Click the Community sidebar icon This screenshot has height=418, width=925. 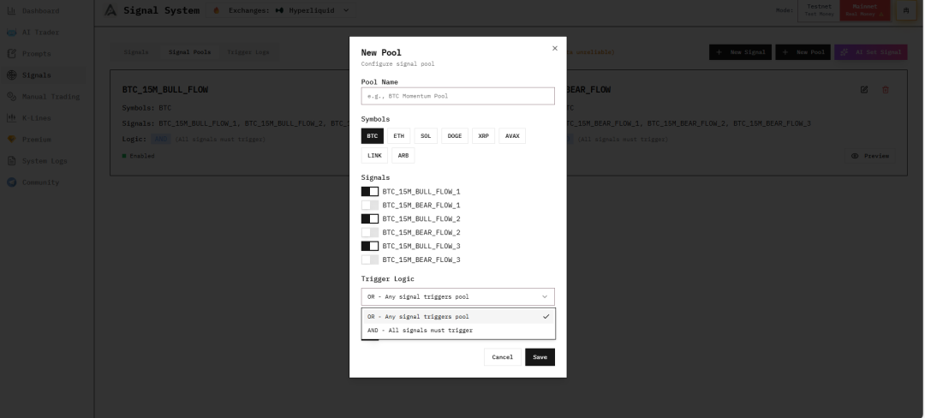click(x=12, y=182)
